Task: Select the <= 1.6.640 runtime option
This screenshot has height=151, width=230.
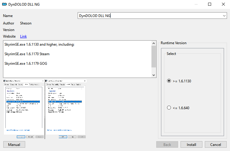Action: coord(178,108)
